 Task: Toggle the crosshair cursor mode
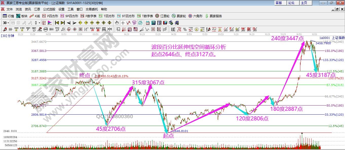123,23
